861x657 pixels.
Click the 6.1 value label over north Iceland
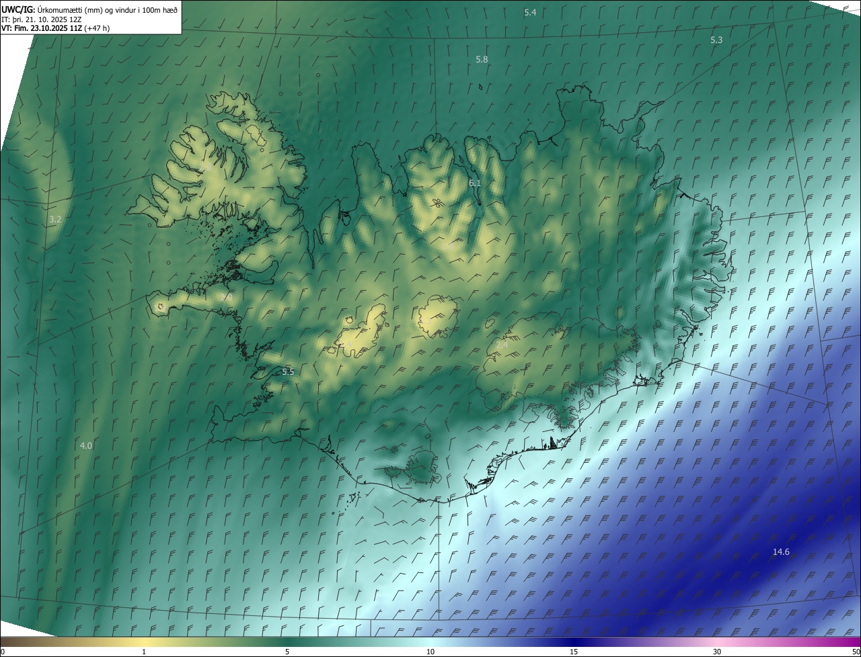(475, 183)
